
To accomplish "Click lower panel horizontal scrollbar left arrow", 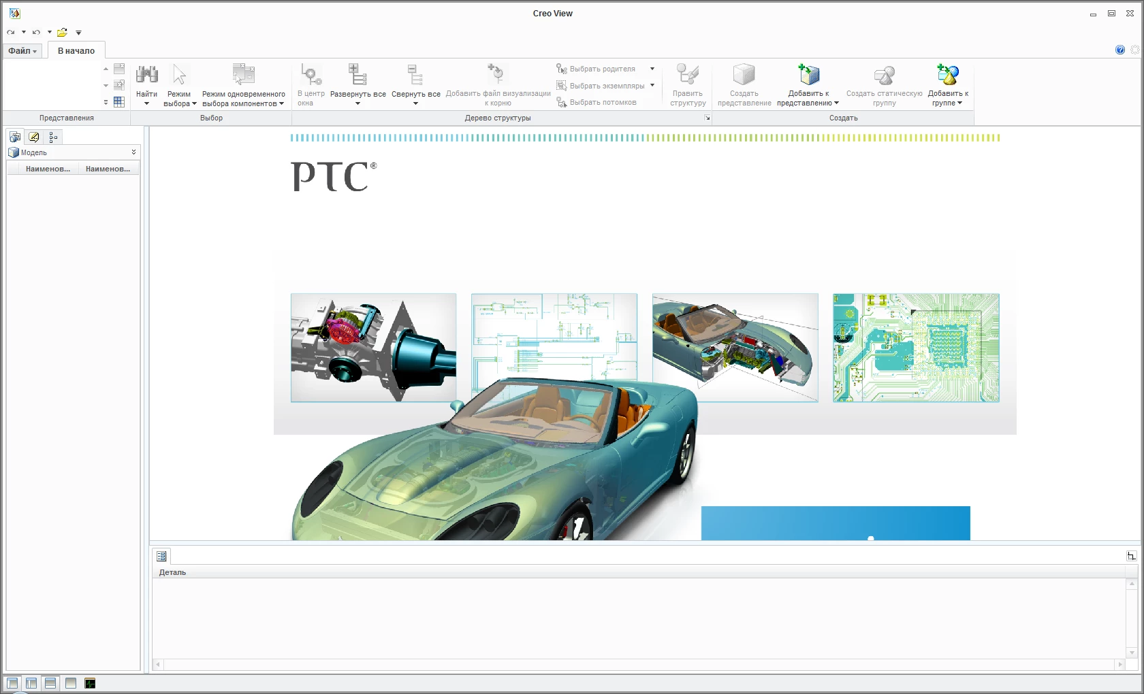I will point(158,664).
